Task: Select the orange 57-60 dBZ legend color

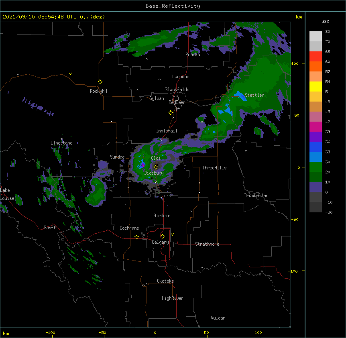Action: pyautogui.click(x=315, y=66)
